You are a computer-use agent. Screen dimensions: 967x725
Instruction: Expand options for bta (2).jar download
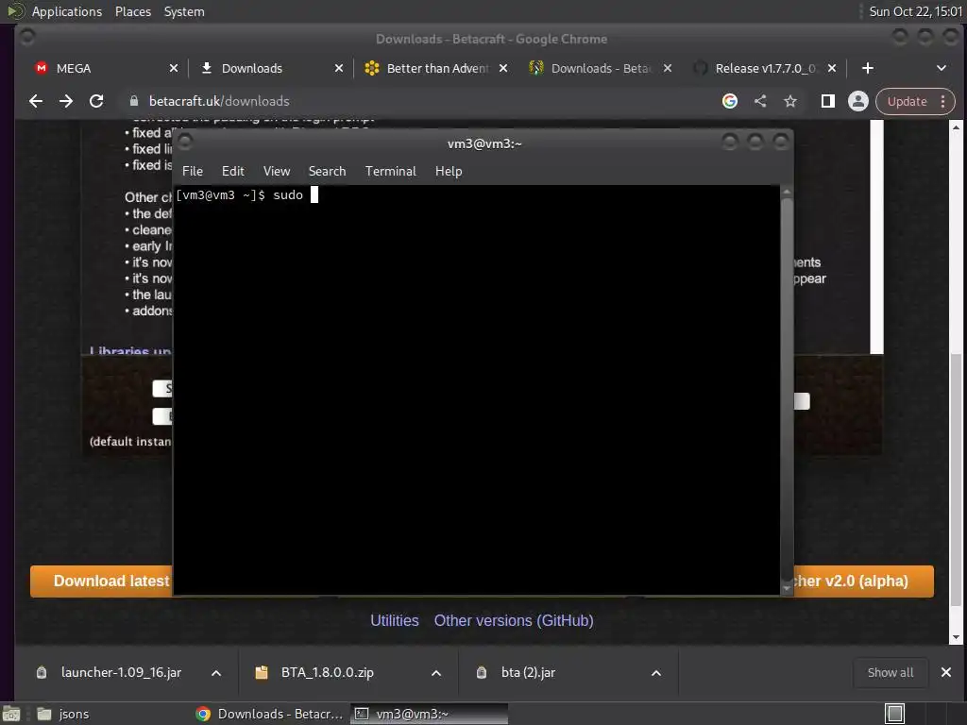pyautogui.click(x=656, y=673)
